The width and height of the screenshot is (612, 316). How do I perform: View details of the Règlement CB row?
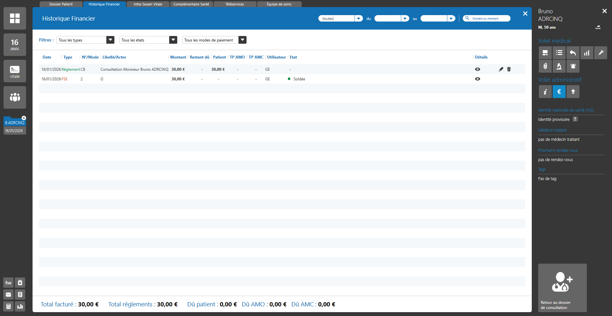[x=478, y=69]
